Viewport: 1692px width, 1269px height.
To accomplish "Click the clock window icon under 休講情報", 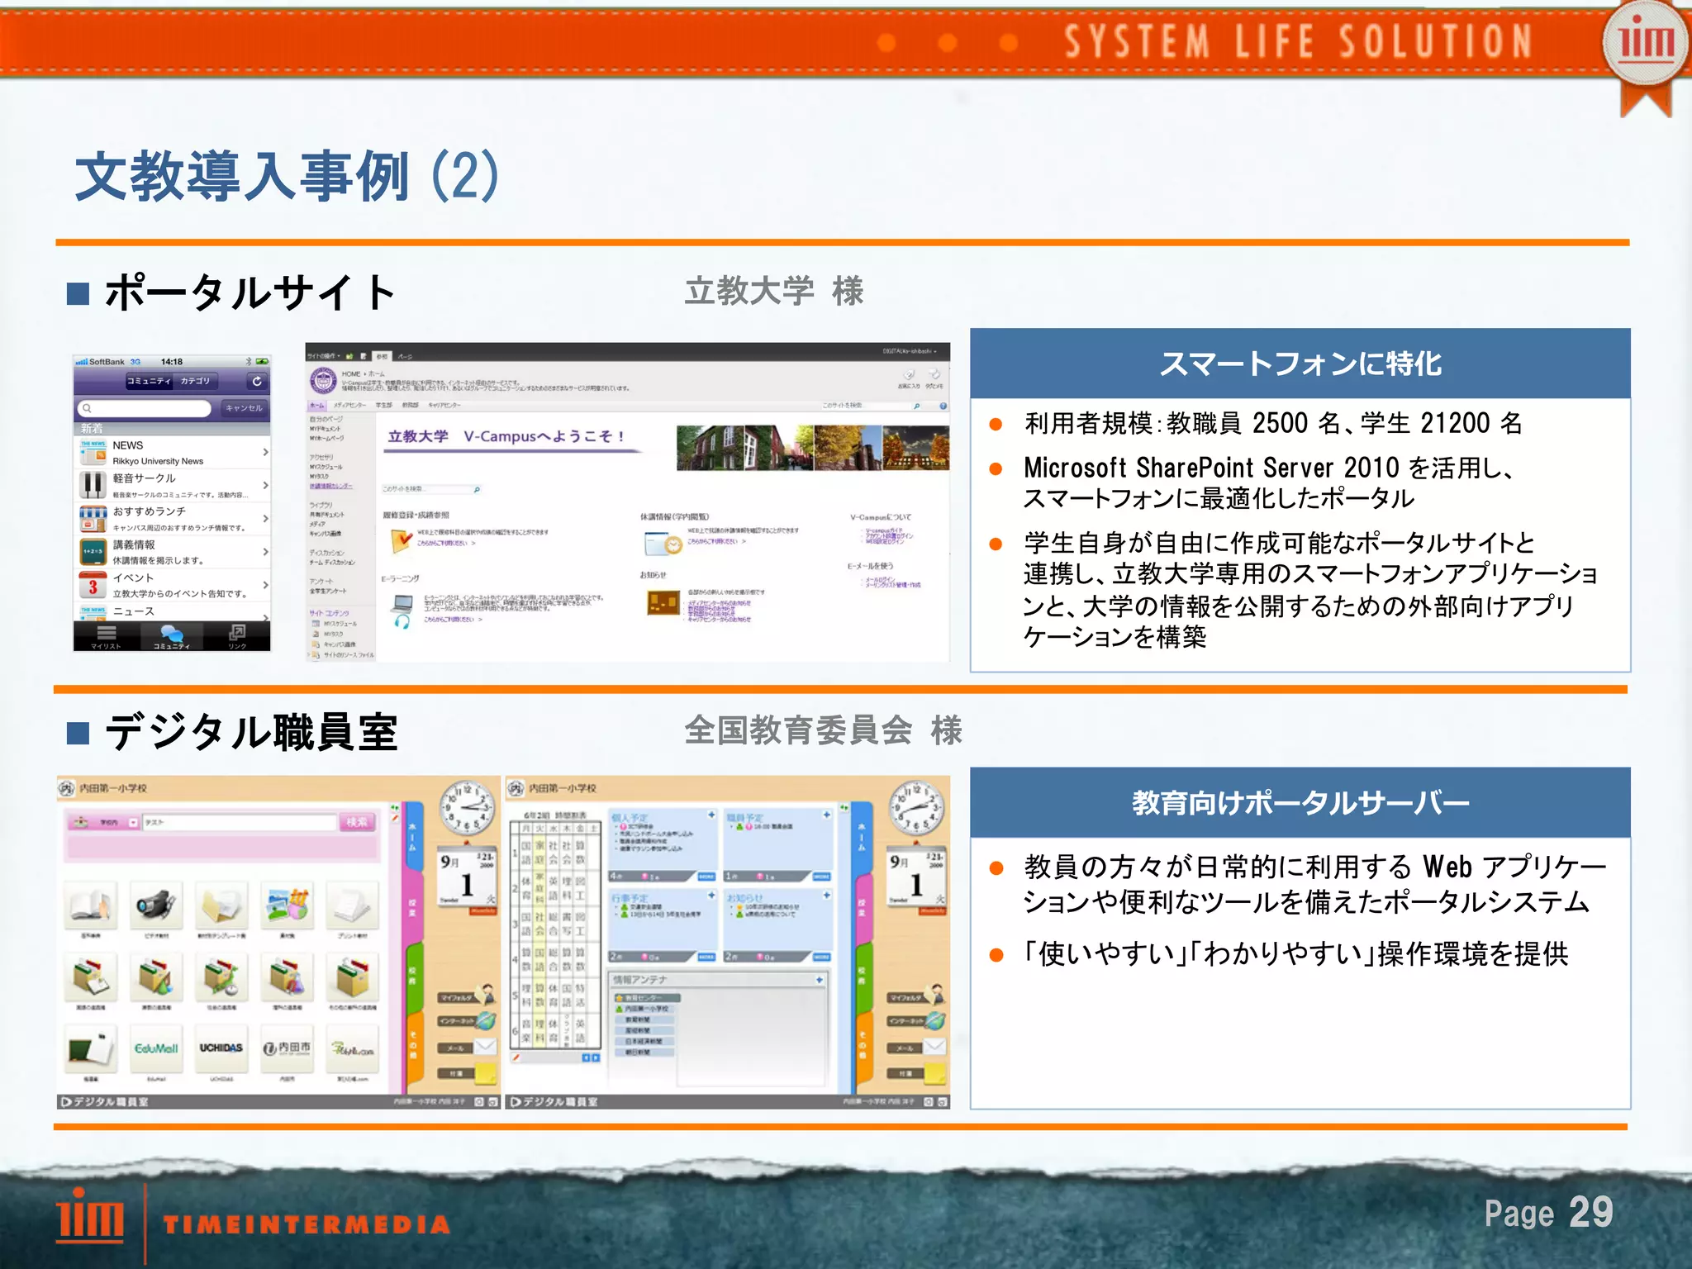I will pos(662,543).
